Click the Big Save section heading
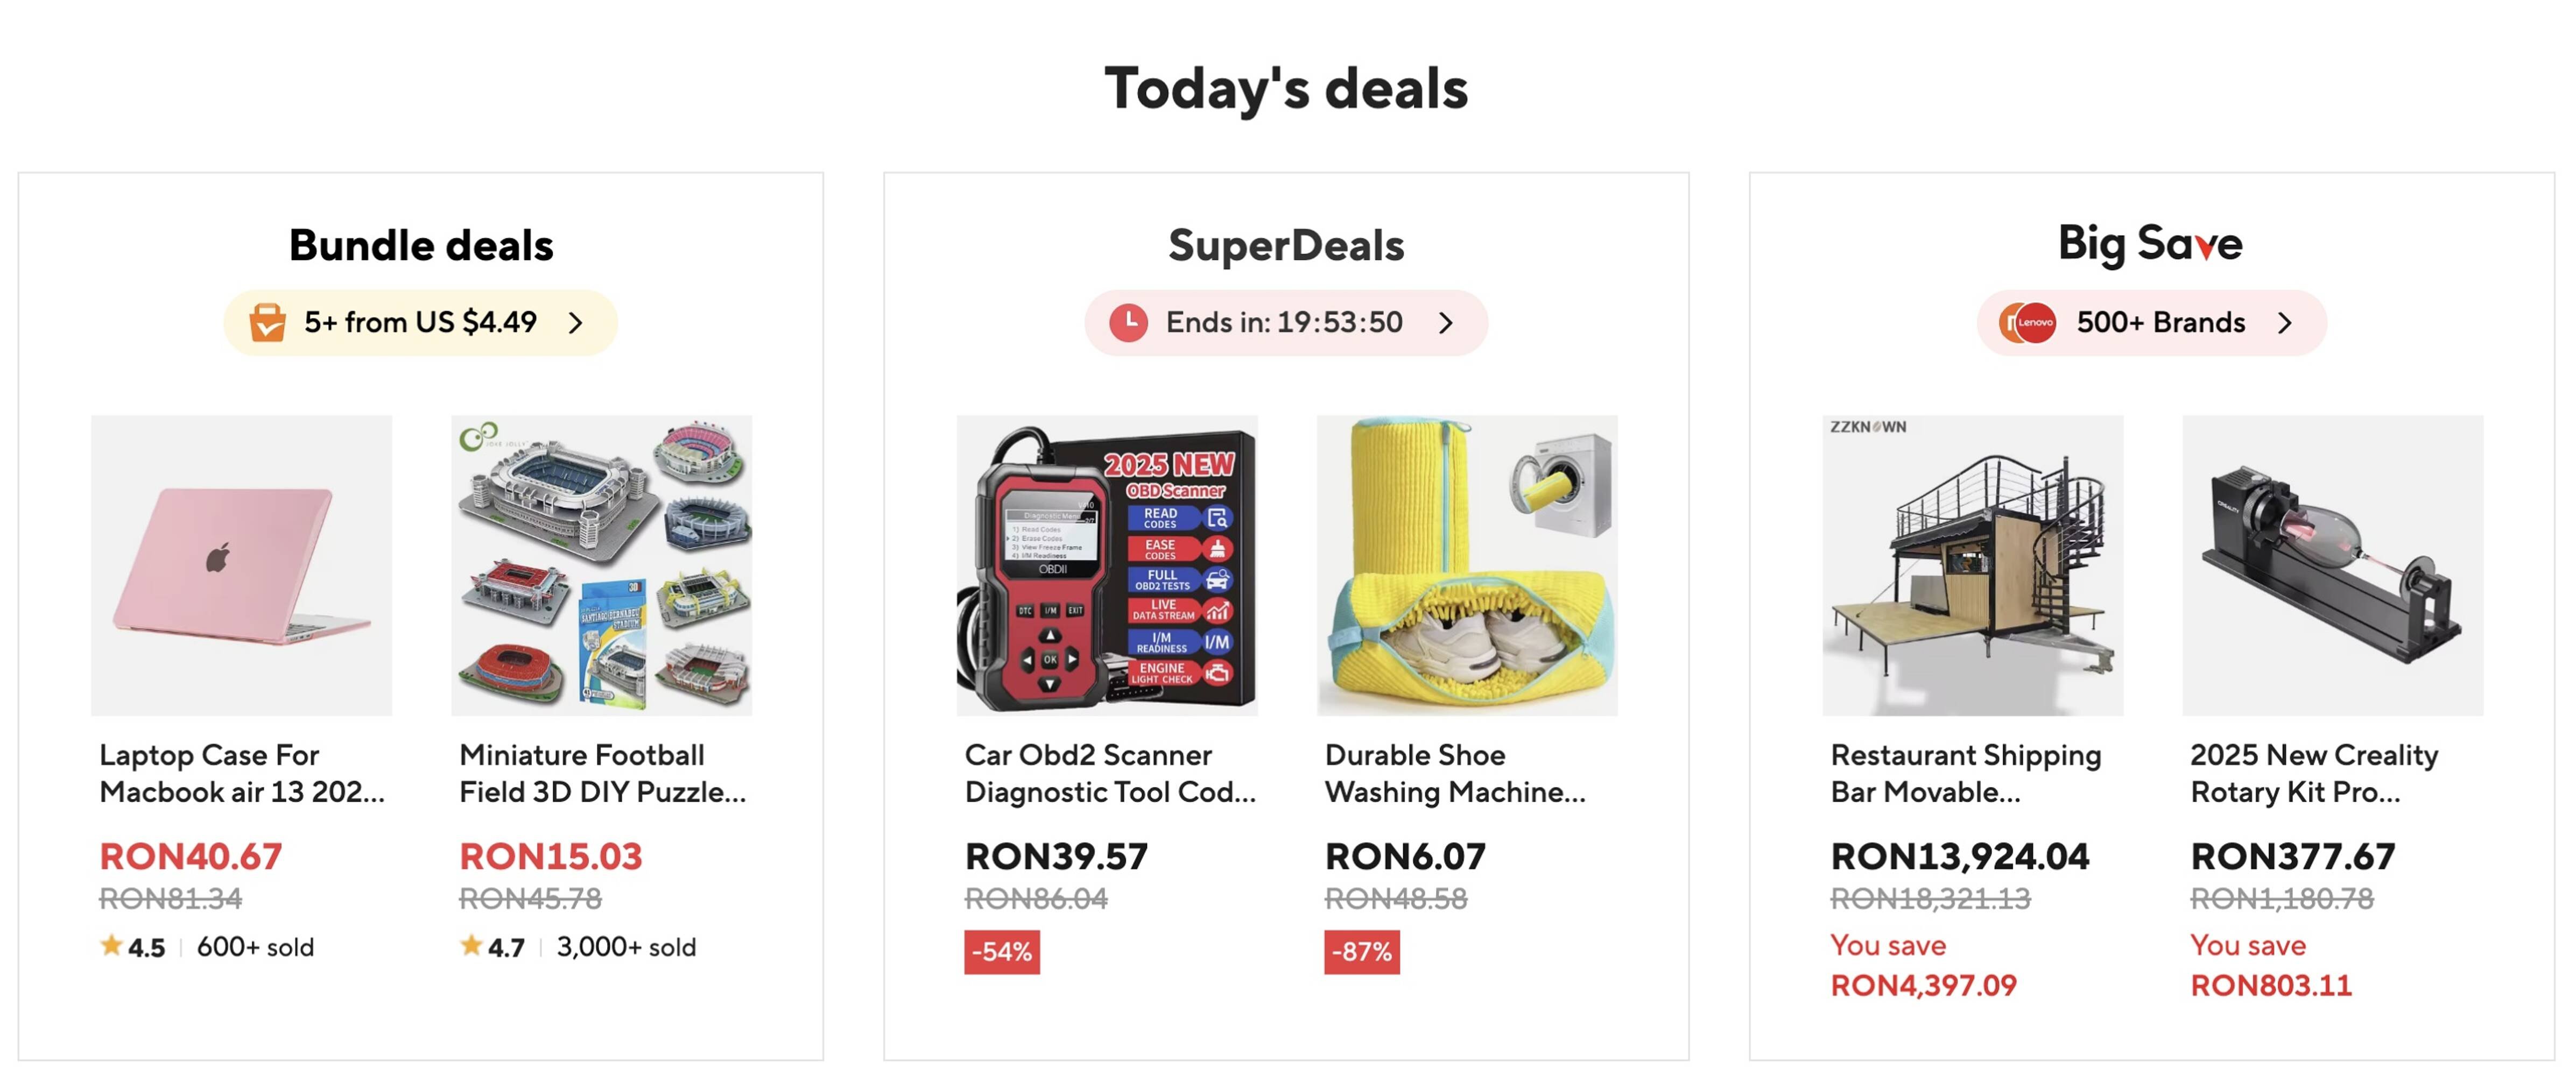The width and height of the screenshot is (2576, 1076). 2150,243
